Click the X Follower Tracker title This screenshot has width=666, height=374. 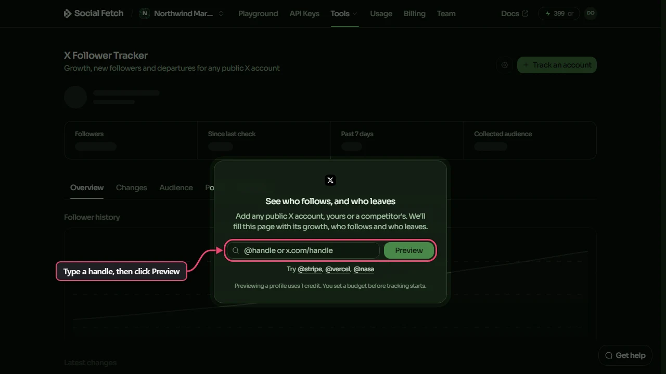pos(106,56)
